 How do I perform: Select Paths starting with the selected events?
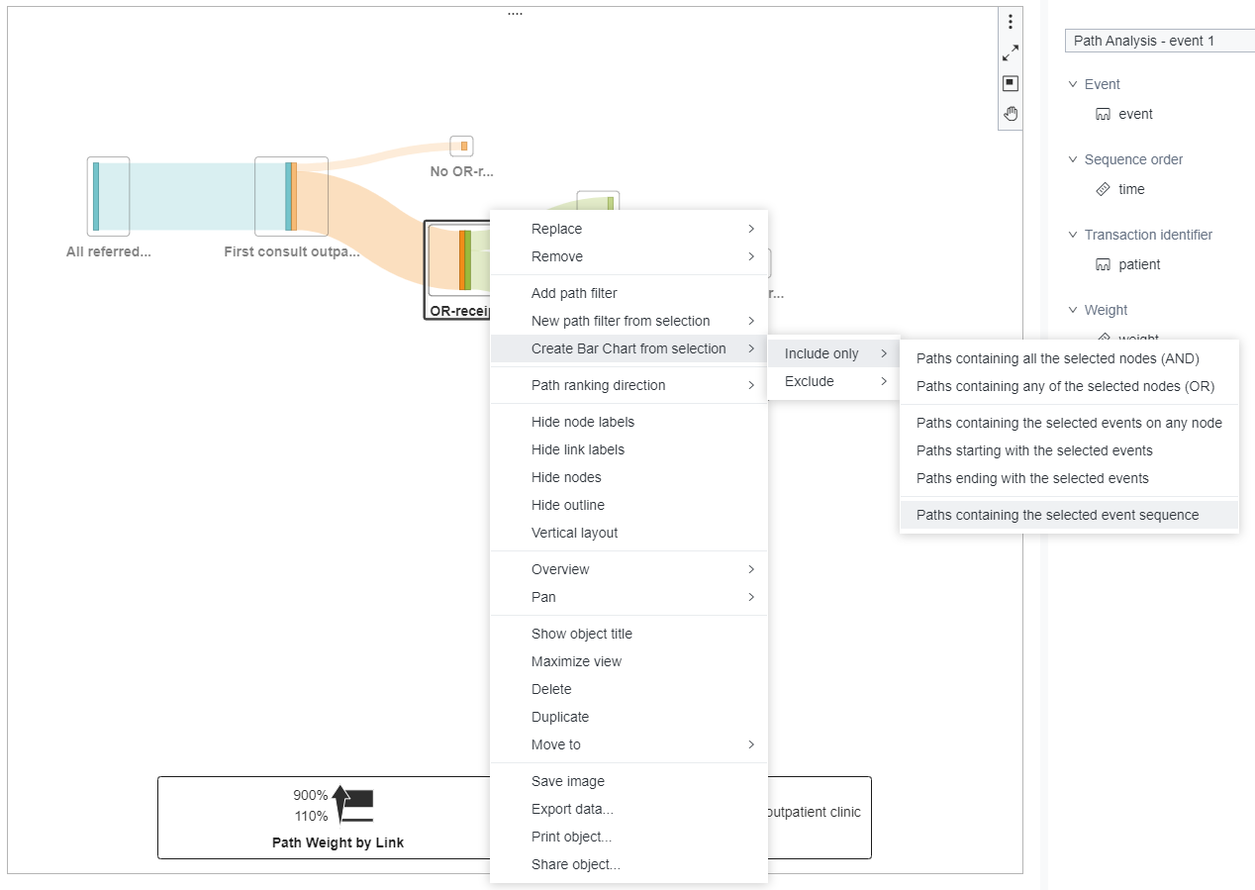point(1034,450)
